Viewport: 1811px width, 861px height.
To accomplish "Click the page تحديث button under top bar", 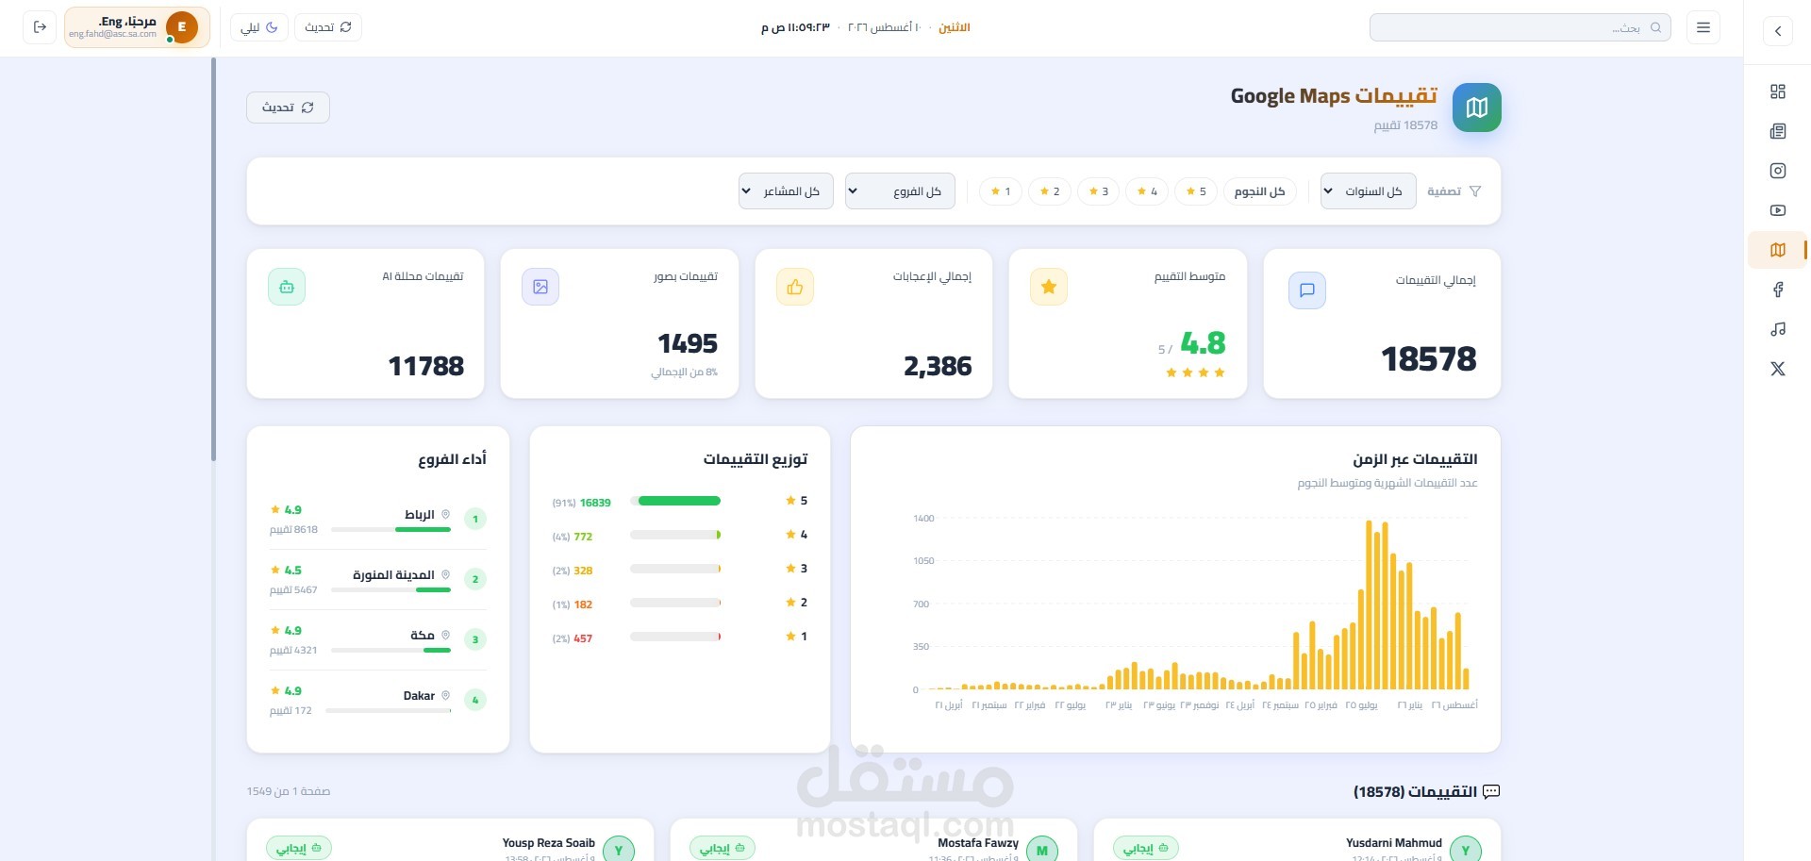I will click(289, 108).
